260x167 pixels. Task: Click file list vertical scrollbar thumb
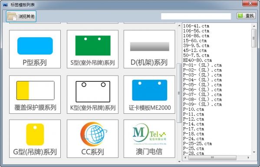[x=254, y=38]
